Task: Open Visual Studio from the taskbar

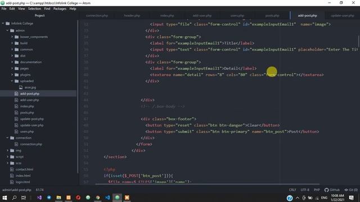Action: 39,198
